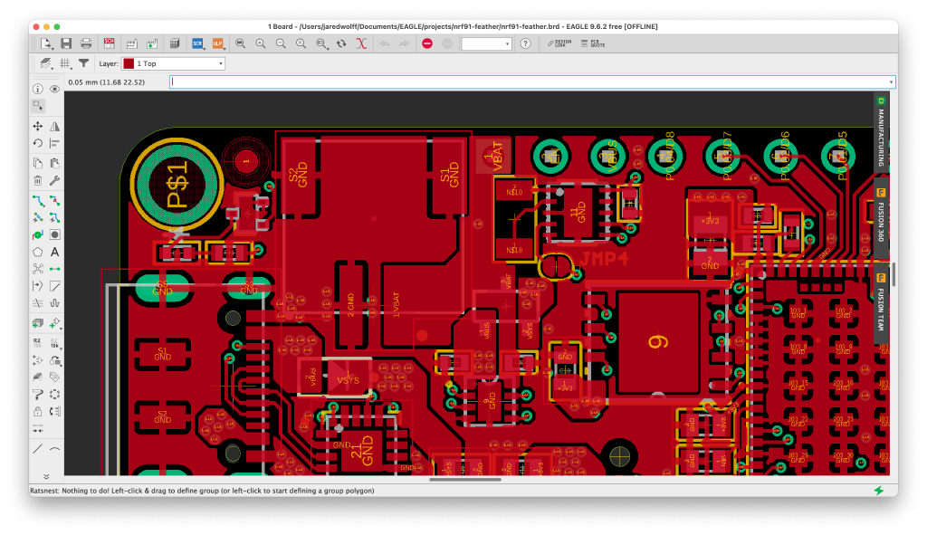Switch to schematic using SCH/BRD icon
The image size is (927, 535).
(x=109, y=43)
